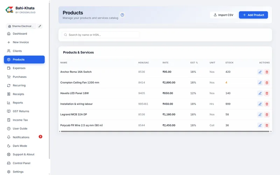Toggle Dark Mode in the sidebar
The width and height of the screenshot is (280, 175).
coord(24,146)
